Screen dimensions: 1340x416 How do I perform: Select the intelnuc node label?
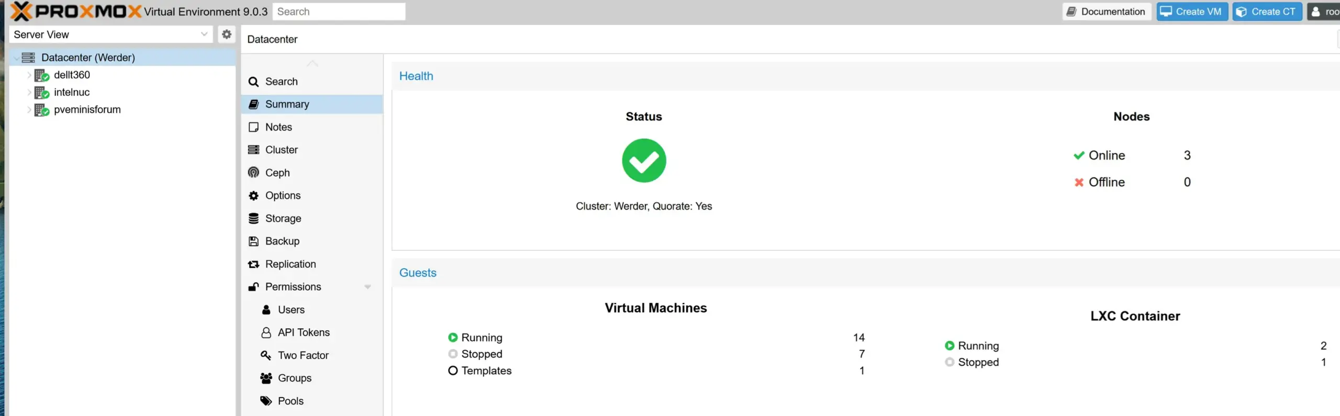click(x=72, y=93)
